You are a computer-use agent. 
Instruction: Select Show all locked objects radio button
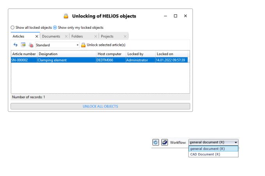[12, 28]
